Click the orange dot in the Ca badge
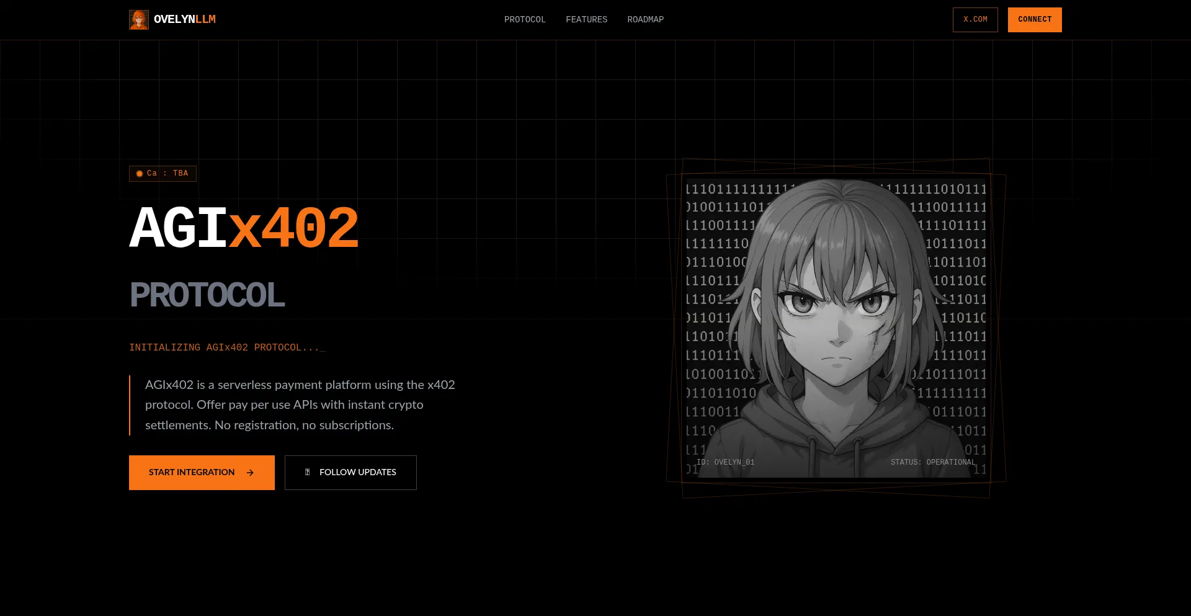Image resolution: width=1191 pixels, height=616 pixels. click(140, 174)
